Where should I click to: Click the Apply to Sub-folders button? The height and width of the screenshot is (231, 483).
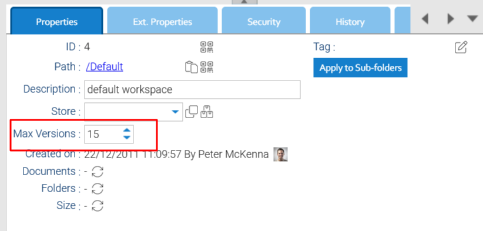click(360, 68)
